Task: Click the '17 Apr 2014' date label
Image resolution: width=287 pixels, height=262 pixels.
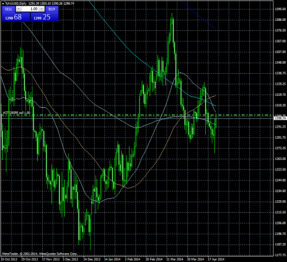Action: [216, 259]
